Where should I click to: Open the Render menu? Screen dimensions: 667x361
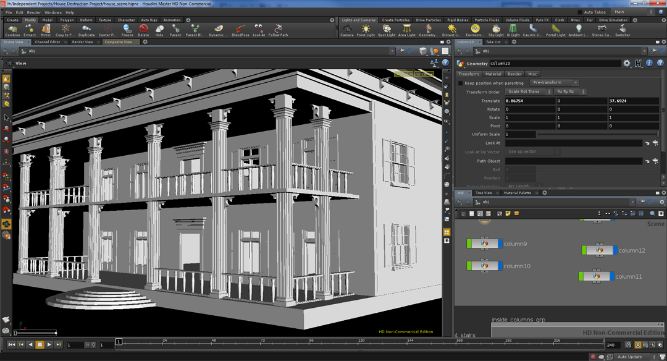tap(34, 12)
